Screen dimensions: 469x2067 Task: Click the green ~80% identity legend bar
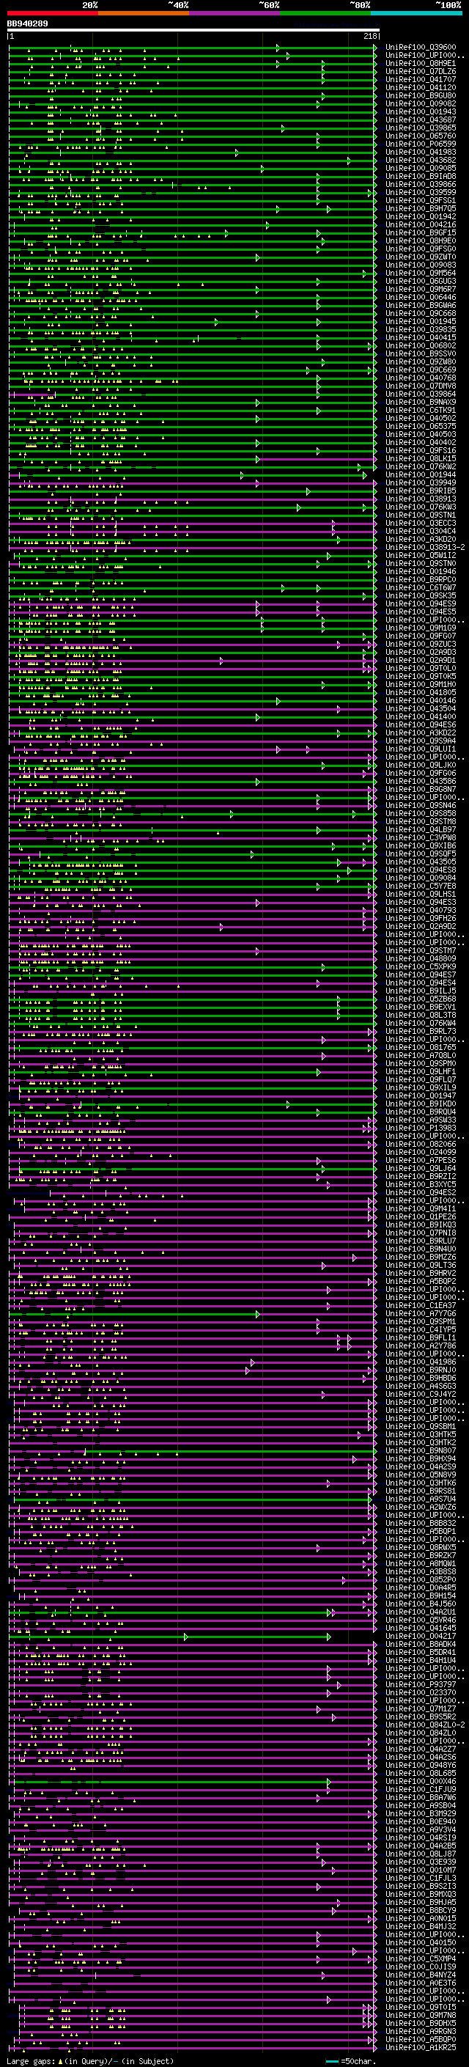tap(325, 13)
